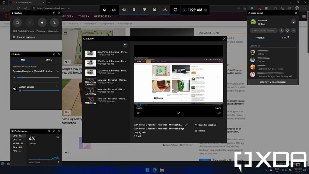Expand the Recently Played With section
The width and height of the screenshot is (309, 174).
coord(272,82)
